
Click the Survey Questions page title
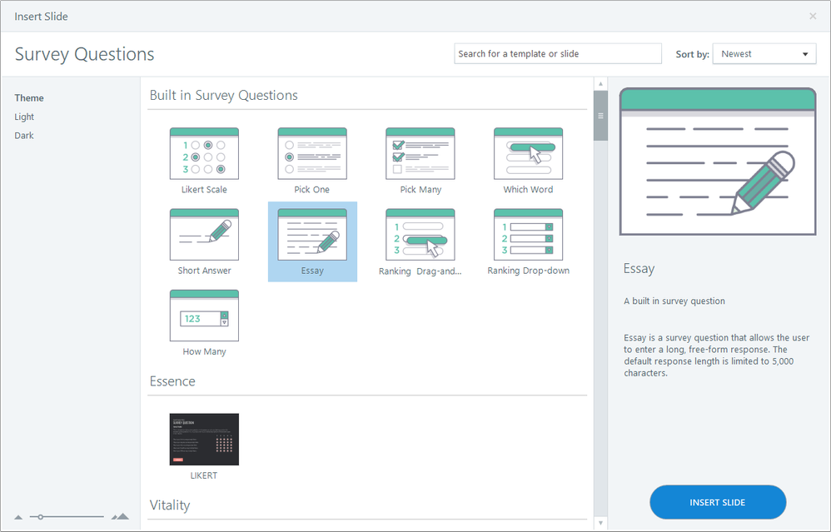pyautogui.click(x=84, y=54)
